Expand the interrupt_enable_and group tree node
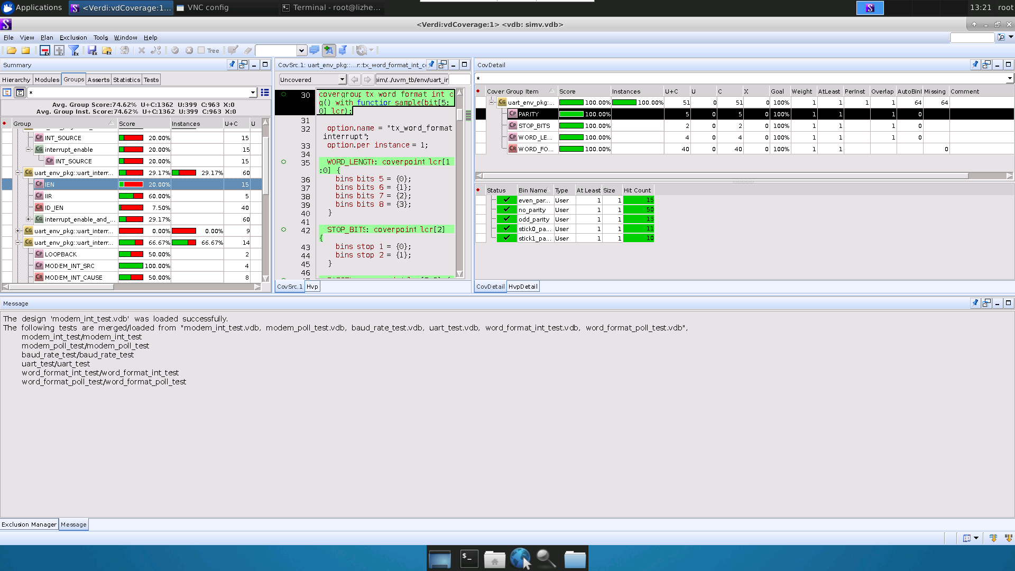The height and width of the screenshot is (571, 1015). (x=29, y=219)
